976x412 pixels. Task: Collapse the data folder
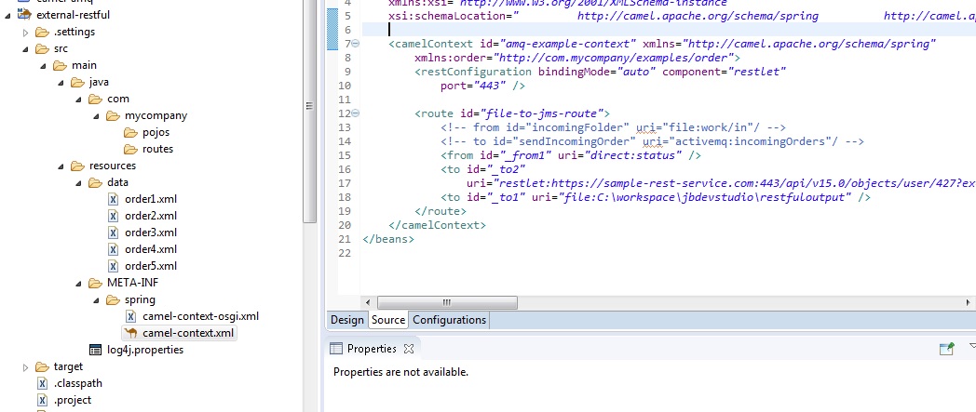pyautogui.click(x=79, y=182)
